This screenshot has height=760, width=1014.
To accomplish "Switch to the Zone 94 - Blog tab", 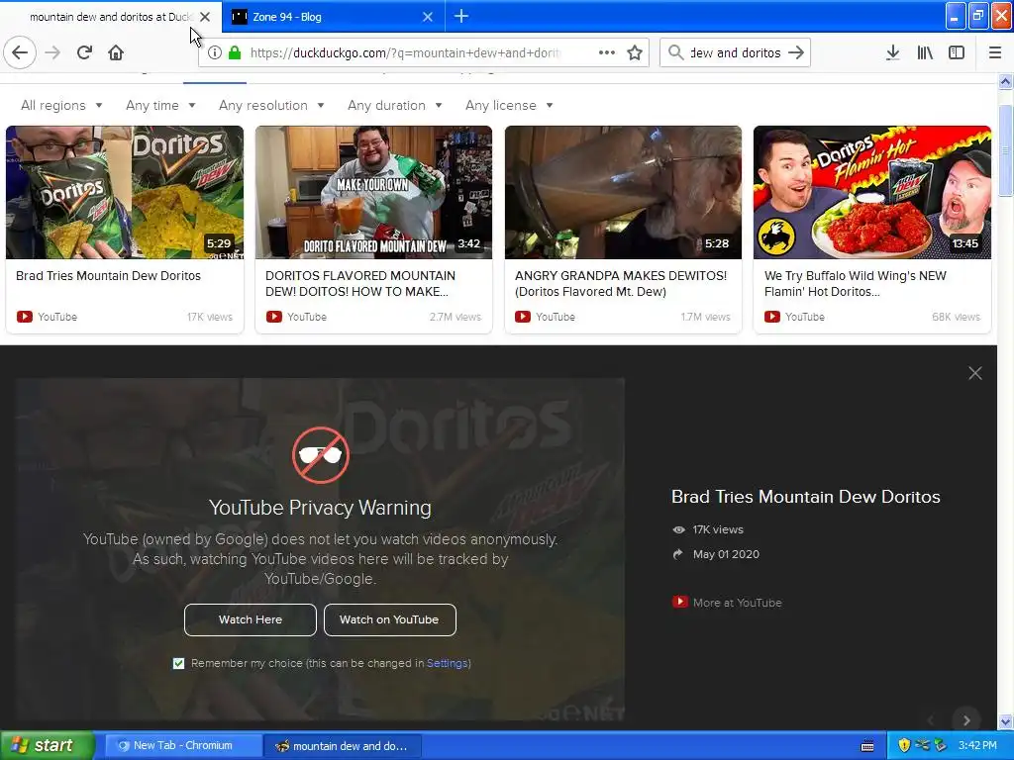I will point(333,17).
